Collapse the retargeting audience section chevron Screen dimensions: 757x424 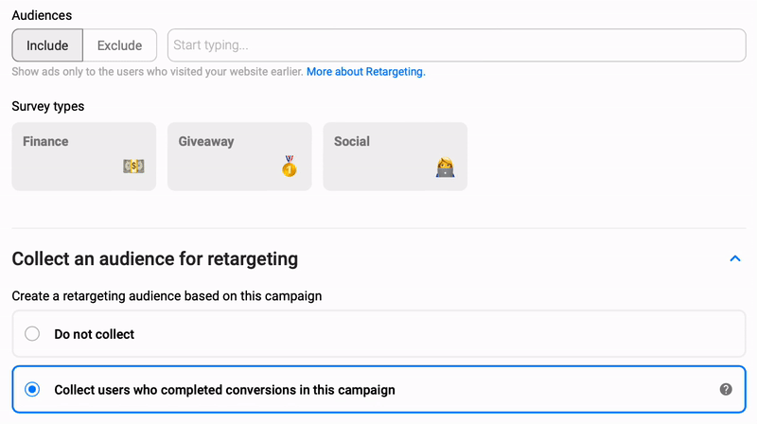pyautogui.click(x=734, y=258)
